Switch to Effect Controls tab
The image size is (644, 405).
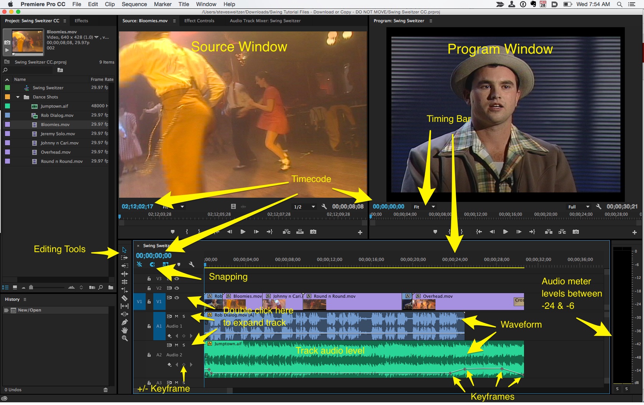pos(199,21)
